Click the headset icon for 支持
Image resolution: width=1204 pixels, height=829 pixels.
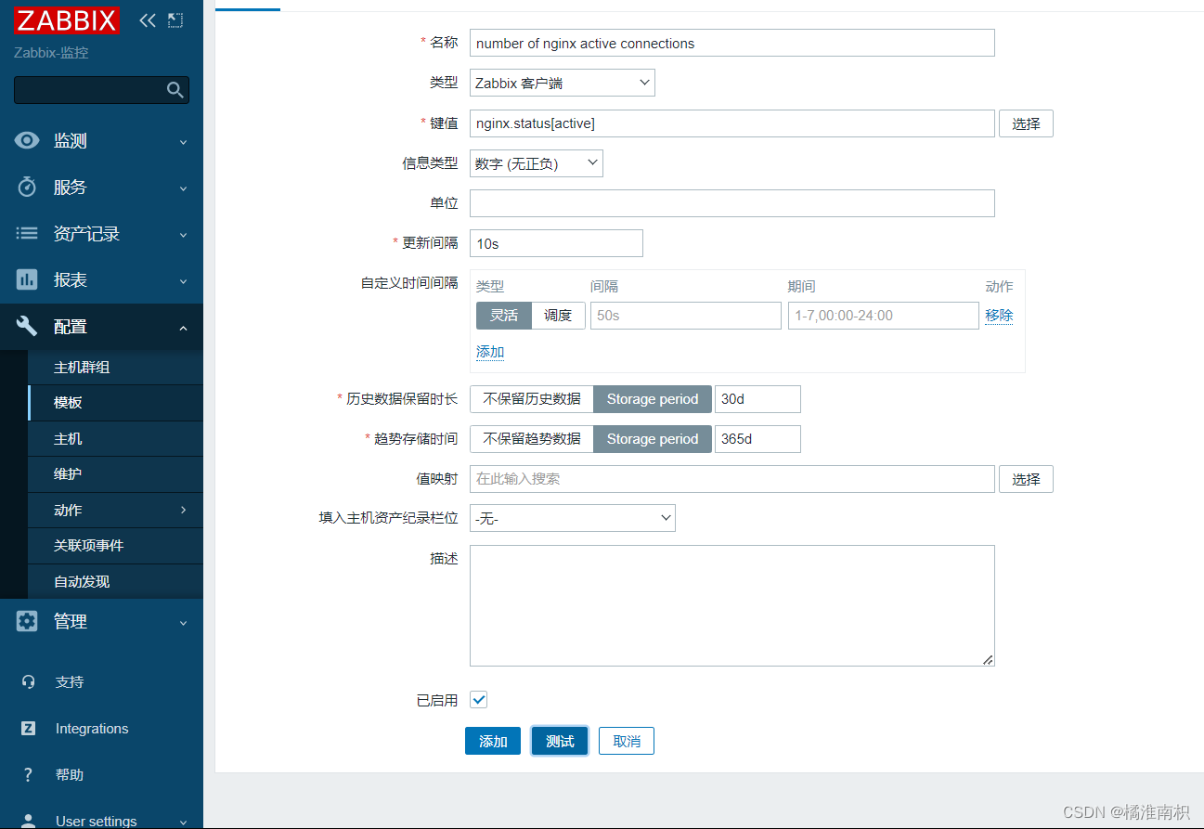point(28,681)
